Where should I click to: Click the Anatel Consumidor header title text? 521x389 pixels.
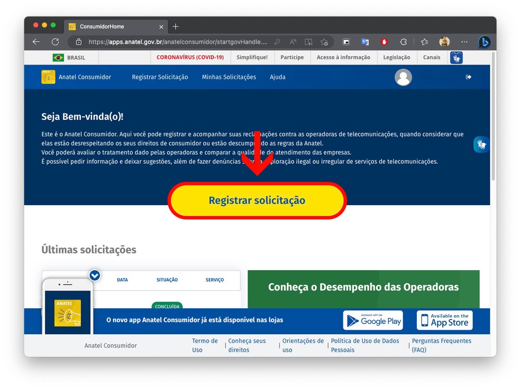pos(85,77)
